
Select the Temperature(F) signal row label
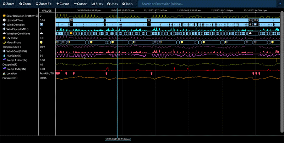point(12,47)
